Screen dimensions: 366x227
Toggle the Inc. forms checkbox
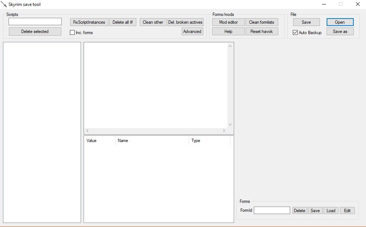(72, 33)
